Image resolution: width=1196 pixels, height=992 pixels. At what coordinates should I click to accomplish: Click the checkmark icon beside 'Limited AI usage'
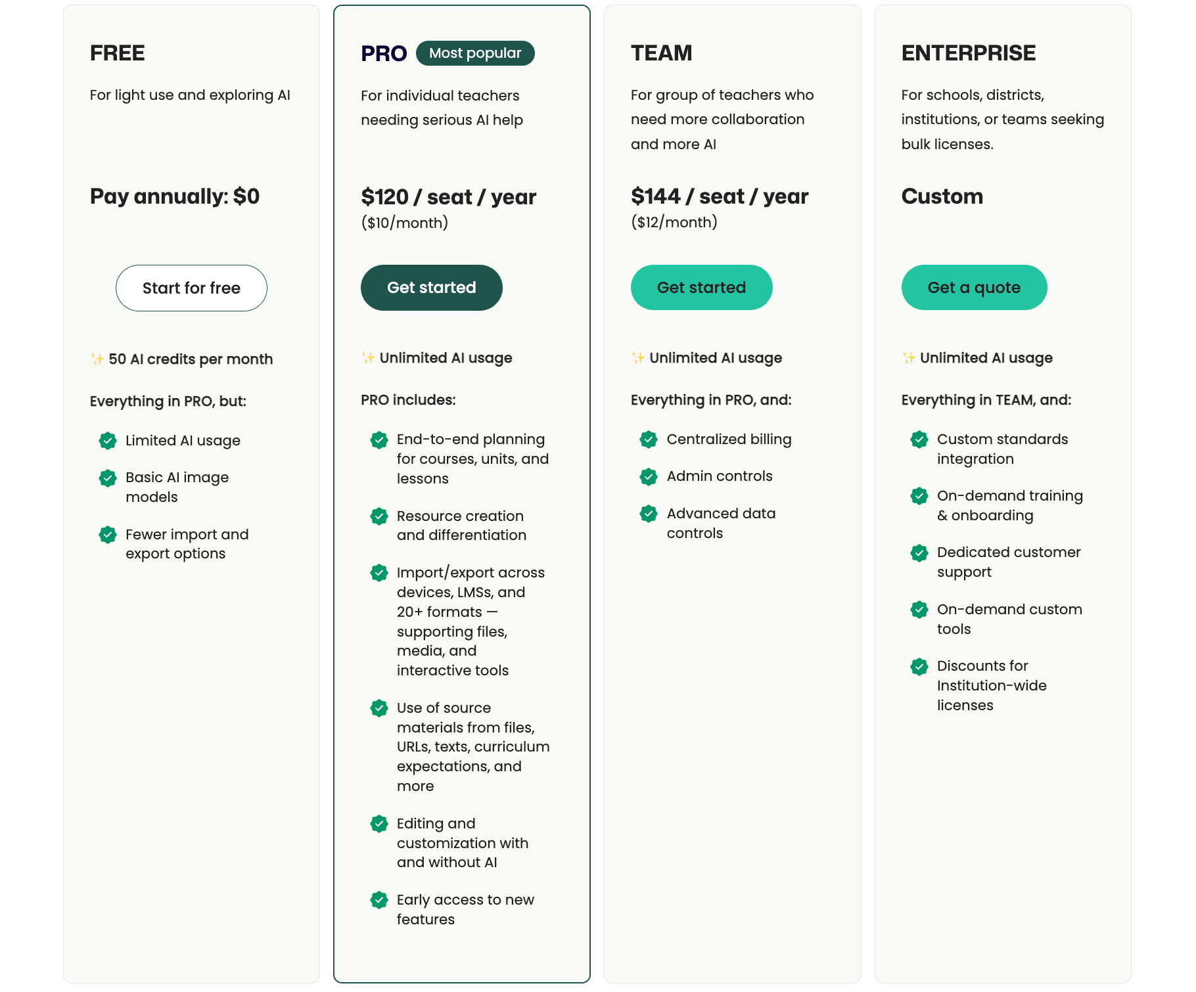click(108, 440)
